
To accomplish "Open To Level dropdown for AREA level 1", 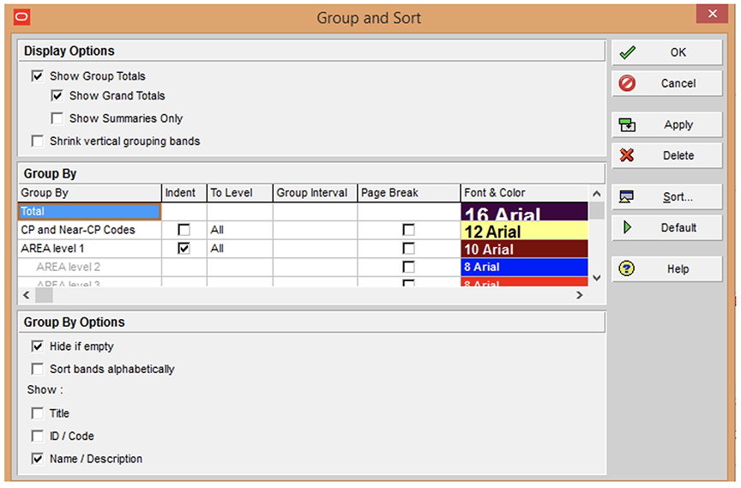I will click(x=239, y=249).
